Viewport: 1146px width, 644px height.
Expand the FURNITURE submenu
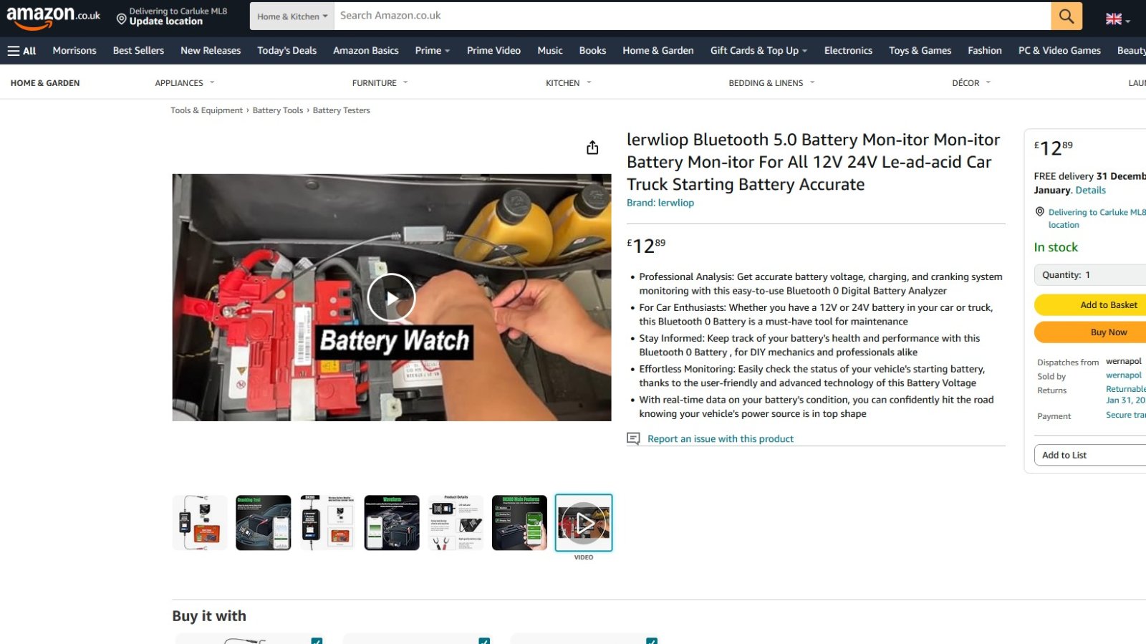(380, 83)
